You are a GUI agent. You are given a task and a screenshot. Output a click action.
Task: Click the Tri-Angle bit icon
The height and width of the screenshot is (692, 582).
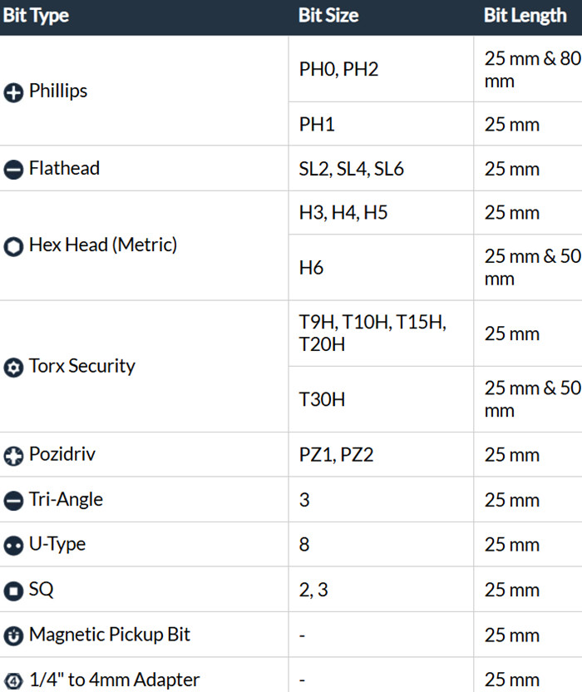pyautogui.click(x=13, y=501)
